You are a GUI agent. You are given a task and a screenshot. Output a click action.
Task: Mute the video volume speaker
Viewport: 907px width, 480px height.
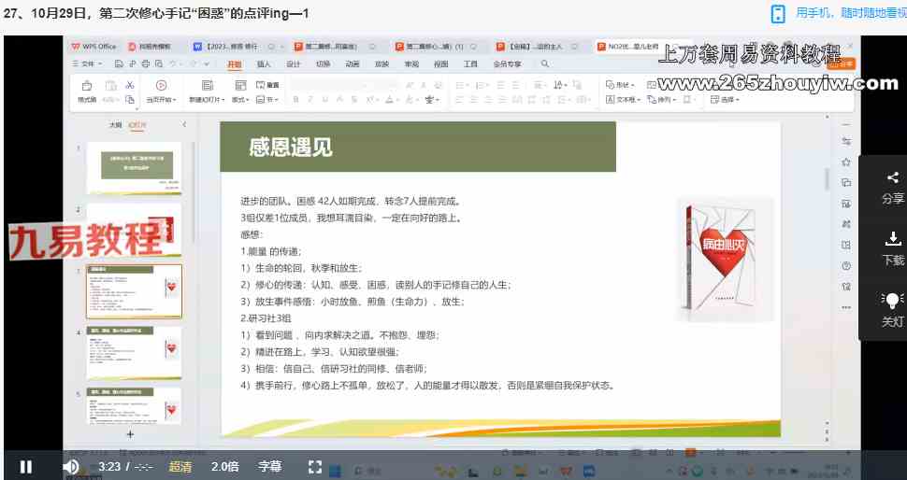[70, 466]
